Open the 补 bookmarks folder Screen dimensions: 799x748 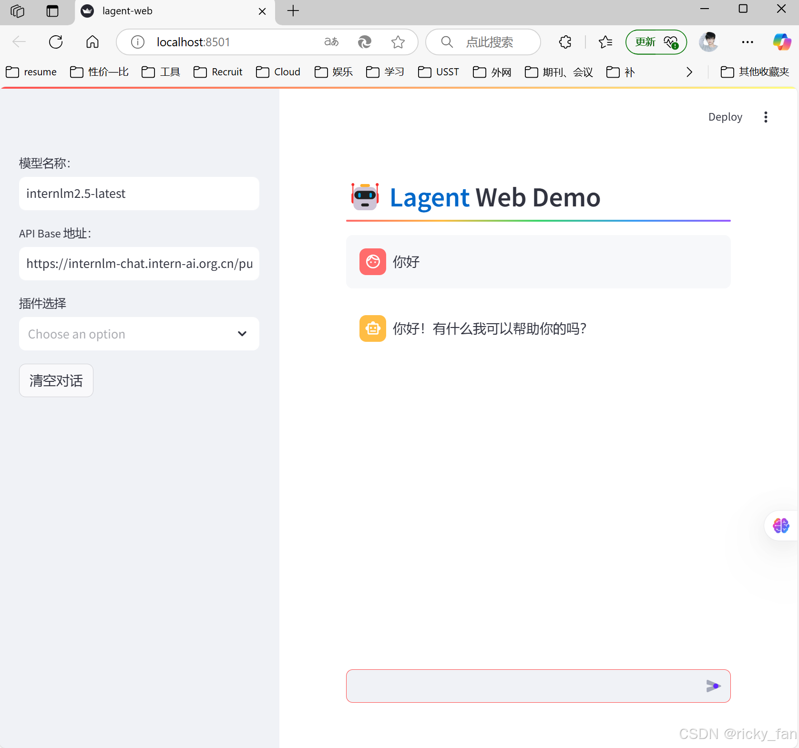[620, 72]
